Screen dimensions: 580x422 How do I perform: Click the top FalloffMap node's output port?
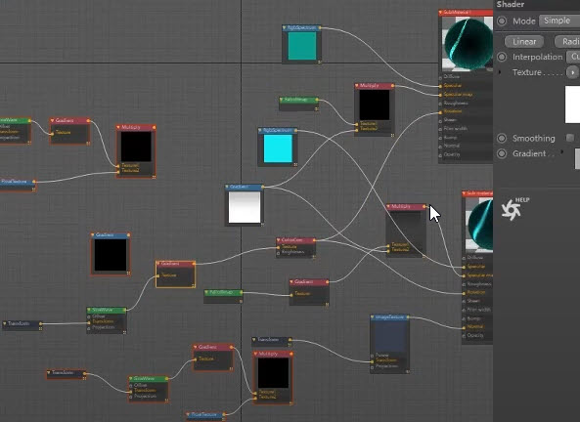[x=317, y=100]
